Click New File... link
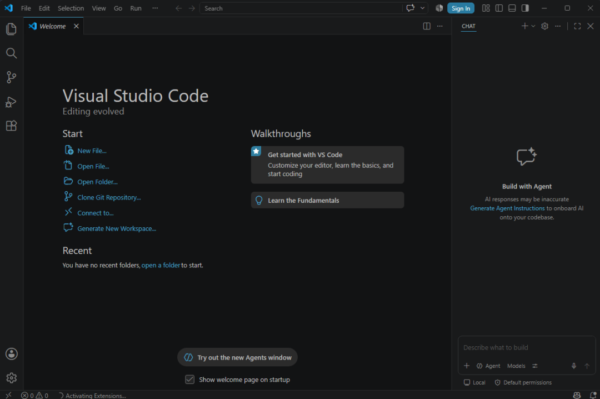Screen dimensions: 600x399 (92, 151)
